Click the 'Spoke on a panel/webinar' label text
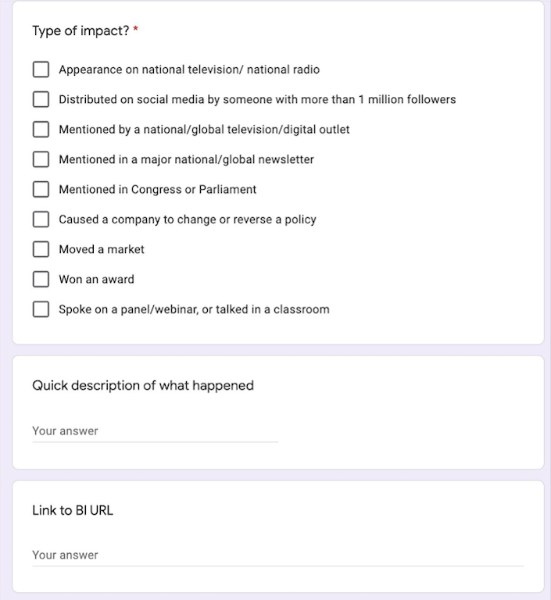Screen dimensions: 551x600 pyautogui.click(x=194, y=309)
